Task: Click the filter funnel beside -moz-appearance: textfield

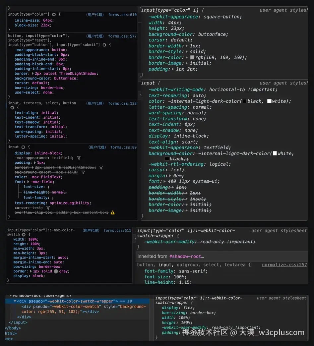Action: (x=79, y=158)
